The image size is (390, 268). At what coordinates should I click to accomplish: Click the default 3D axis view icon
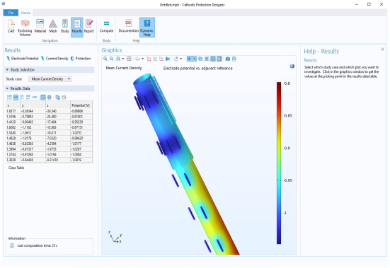point(137,59)
